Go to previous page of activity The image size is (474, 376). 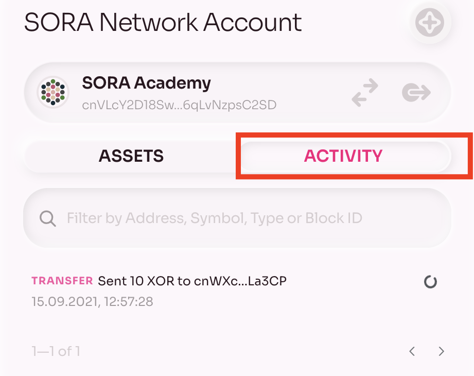(x=412, y=351)
